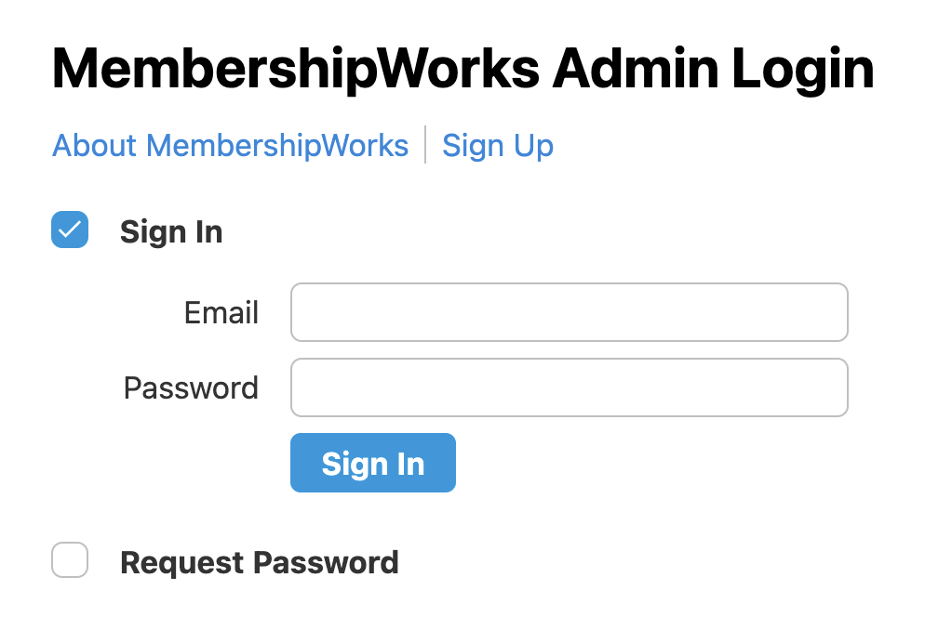Screen dimensions: 925x630
Task: Collapse the Sign In section
Action: coord(70,230)
